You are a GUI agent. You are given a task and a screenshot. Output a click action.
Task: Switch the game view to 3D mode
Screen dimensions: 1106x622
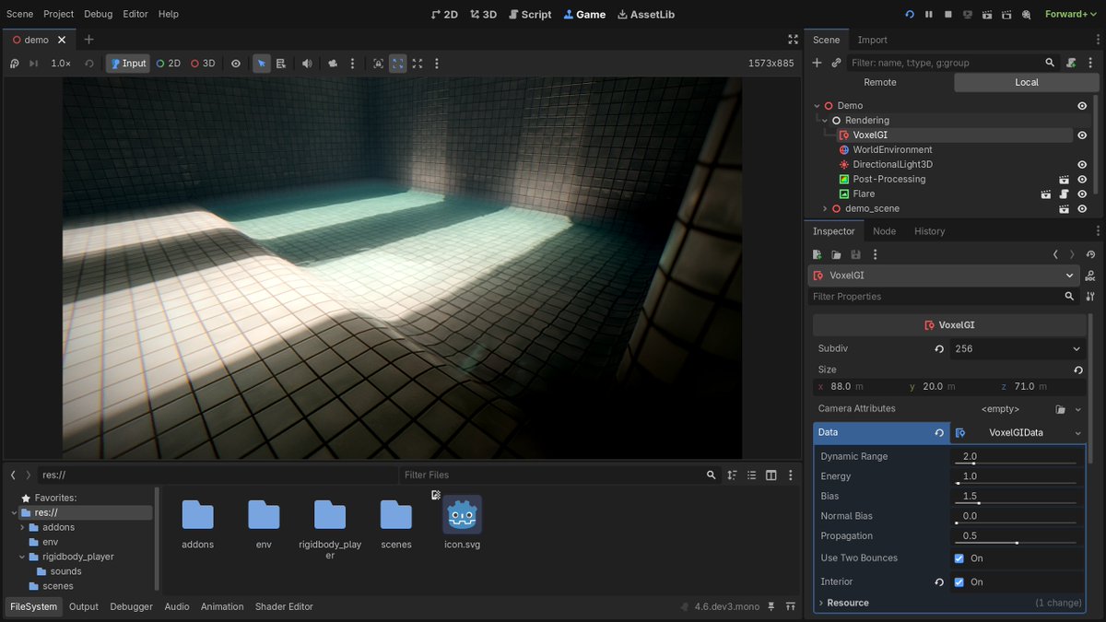pyautogui.click(x=205, y=64)
